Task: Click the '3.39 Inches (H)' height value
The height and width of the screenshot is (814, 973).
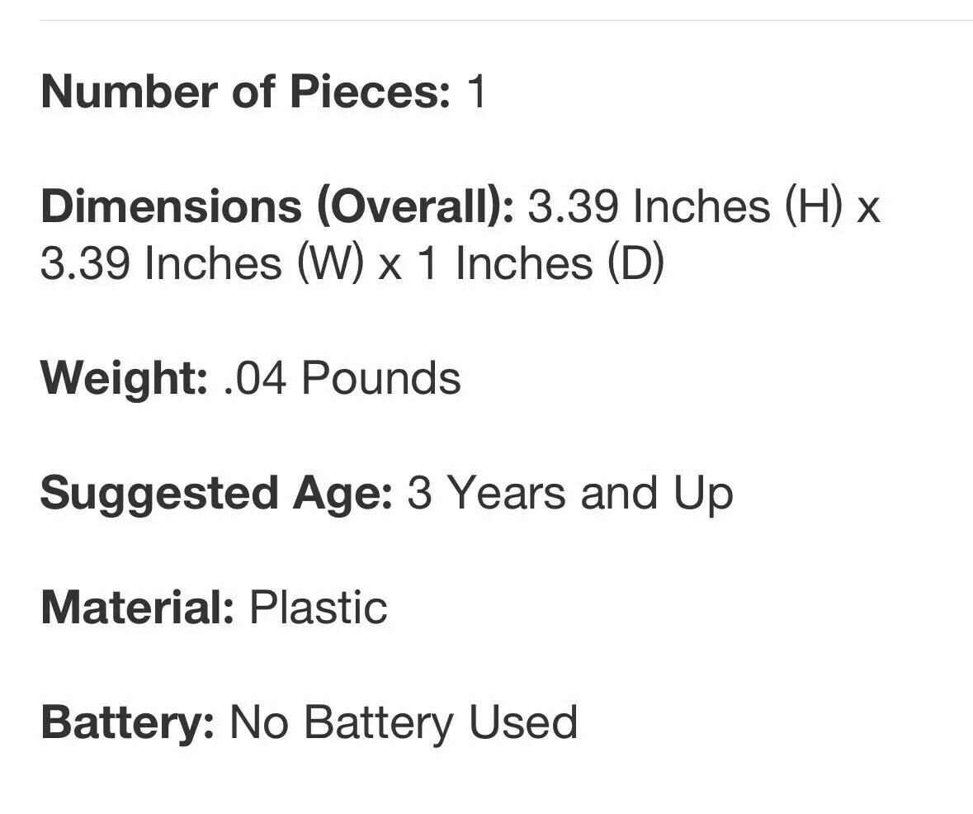Action: [x=685, y=206]
